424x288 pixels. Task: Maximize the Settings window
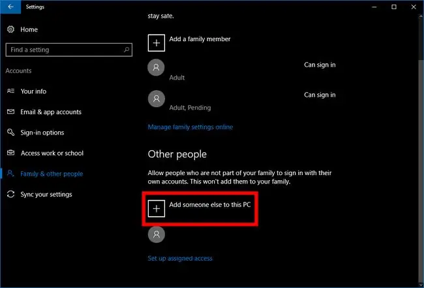pyautogui.click(x=394, y=7)
